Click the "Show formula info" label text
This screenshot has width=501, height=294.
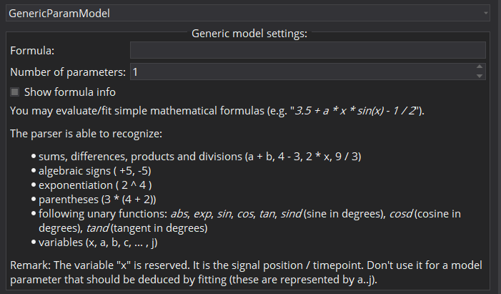click(x=70, y=92)
